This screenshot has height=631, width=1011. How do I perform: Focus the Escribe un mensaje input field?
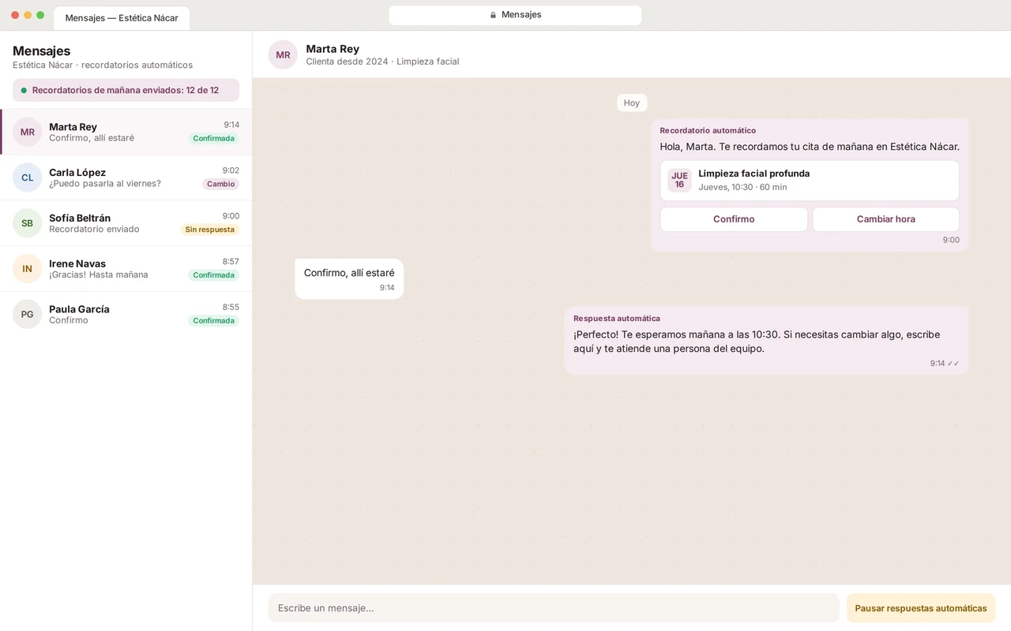pos(554,608)
